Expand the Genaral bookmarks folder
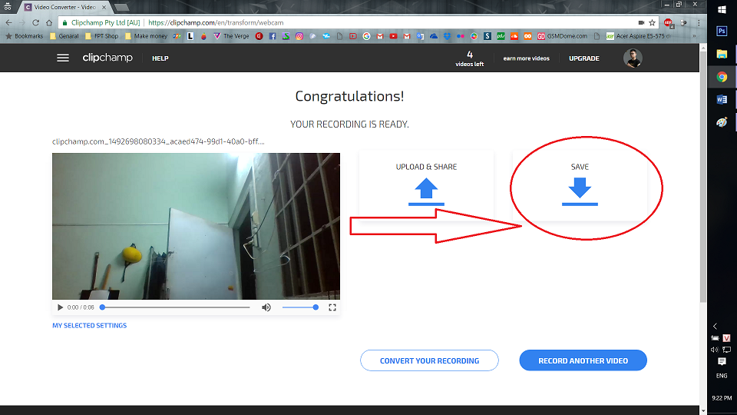 [64, 36]
